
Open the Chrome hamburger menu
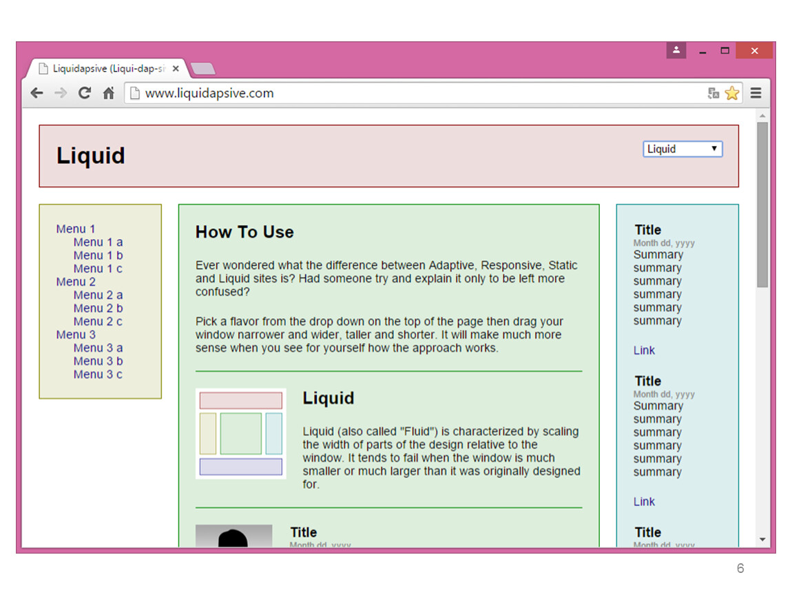click(x=756, y=94)
